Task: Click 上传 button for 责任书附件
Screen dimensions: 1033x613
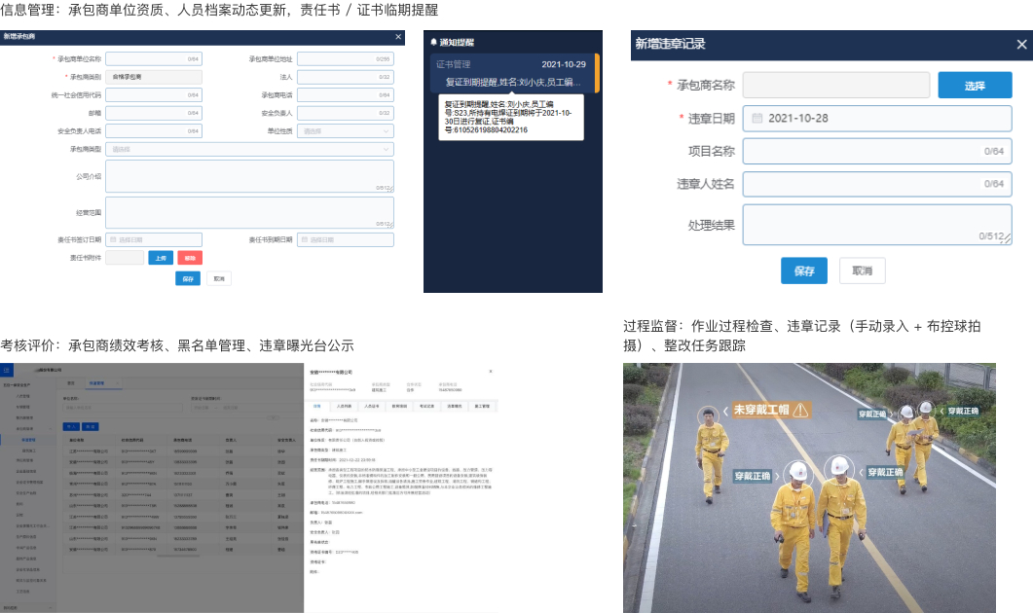Action: pos(161,258)
